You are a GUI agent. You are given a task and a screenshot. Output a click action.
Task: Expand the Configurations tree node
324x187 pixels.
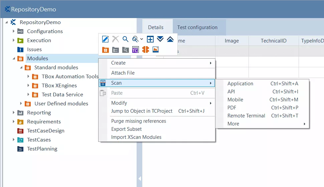pos(14,31)
